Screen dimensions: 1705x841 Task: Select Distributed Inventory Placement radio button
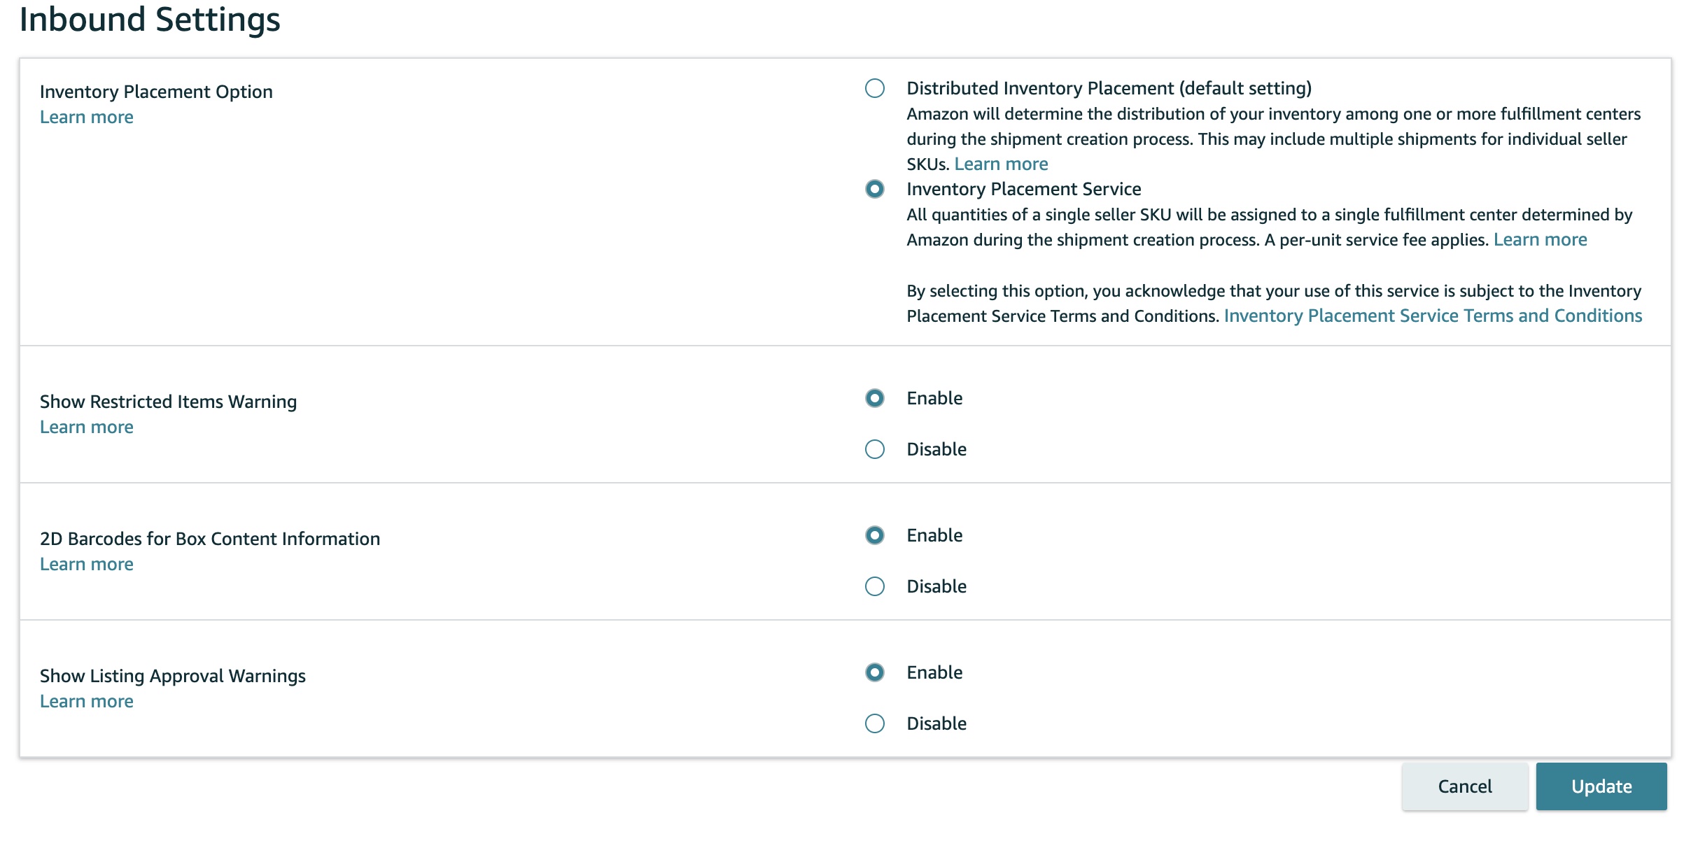click(874, 88)
